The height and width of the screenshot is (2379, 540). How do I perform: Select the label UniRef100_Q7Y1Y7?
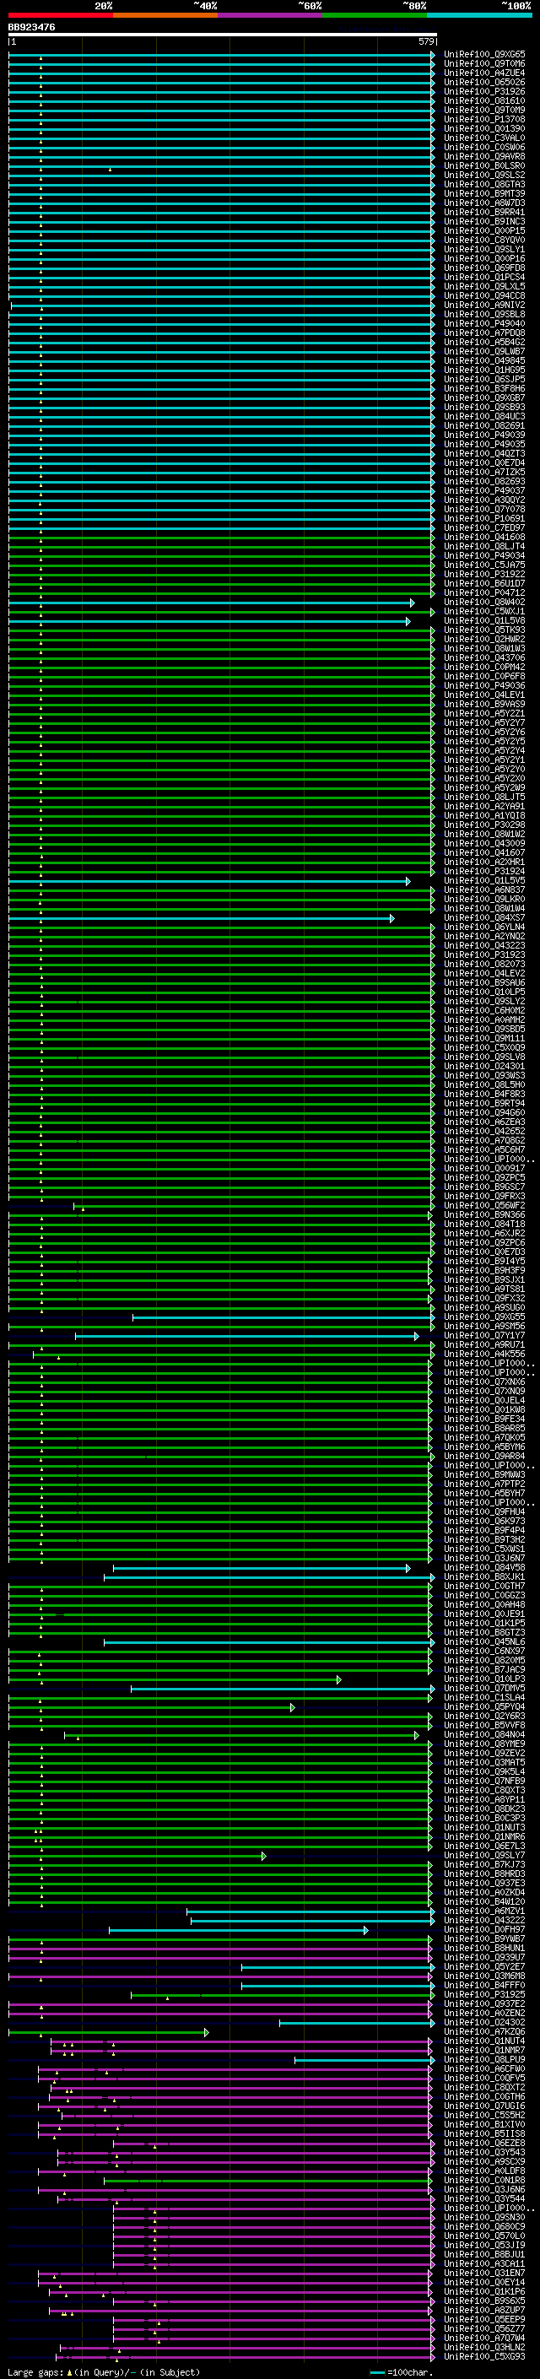point(484,1335)
